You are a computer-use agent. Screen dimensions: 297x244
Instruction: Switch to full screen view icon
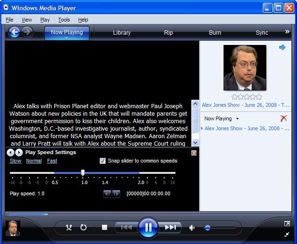pyautogui.click(x=287, y=224)
